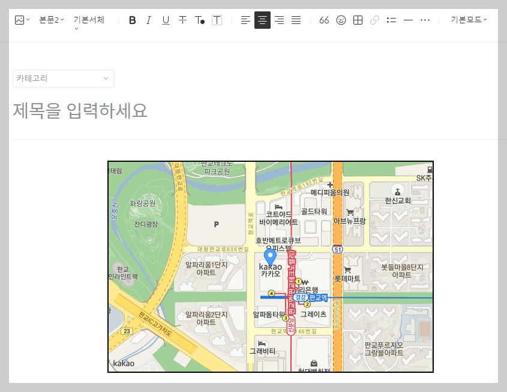
Task: Open the 본문2 paragraph style dropdown
Action: coord(52,20)
